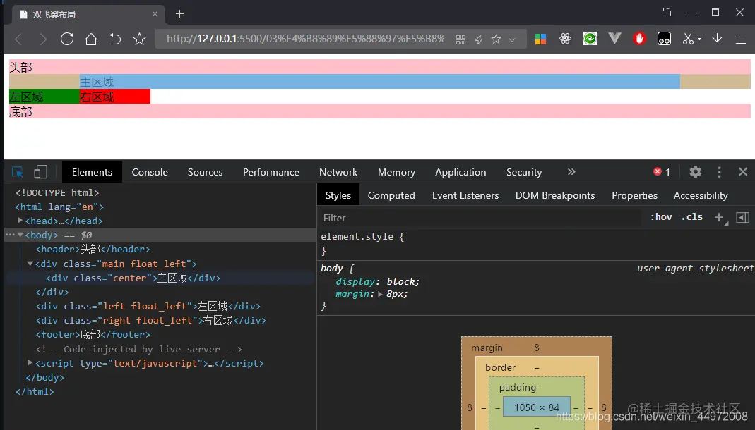The height and width of the screenshot is (430, 755).
Task: Select the header element row
Action: click(93, 250)
